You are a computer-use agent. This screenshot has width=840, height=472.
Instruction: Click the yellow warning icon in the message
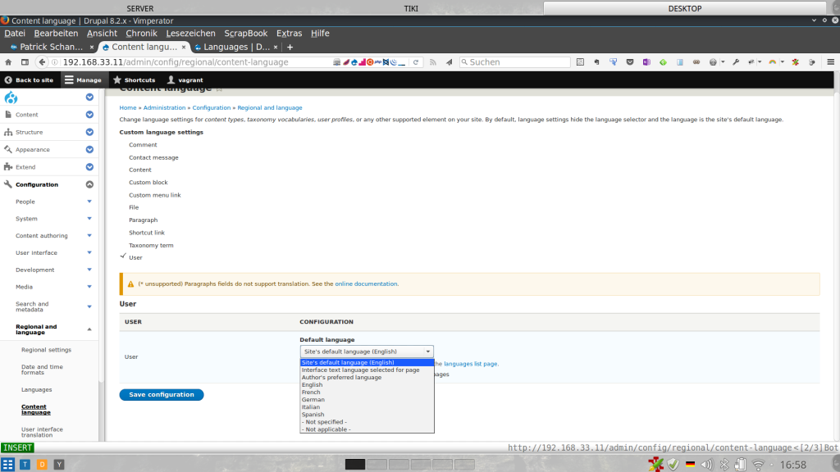(130, 284)
